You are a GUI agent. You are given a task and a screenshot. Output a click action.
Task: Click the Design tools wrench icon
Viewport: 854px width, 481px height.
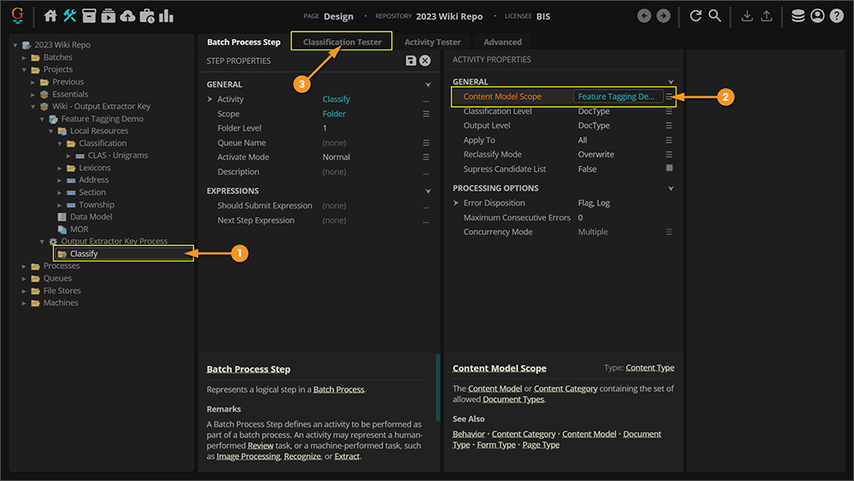coord(70,16)
